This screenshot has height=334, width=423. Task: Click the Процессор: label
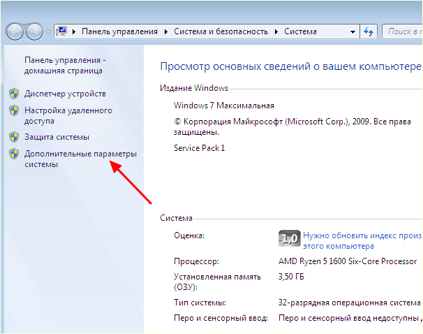coord(196,261)
